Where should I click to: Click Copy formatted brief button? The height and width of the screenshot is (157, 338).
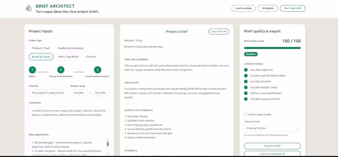pyautogui.click(x=272, y=154)
